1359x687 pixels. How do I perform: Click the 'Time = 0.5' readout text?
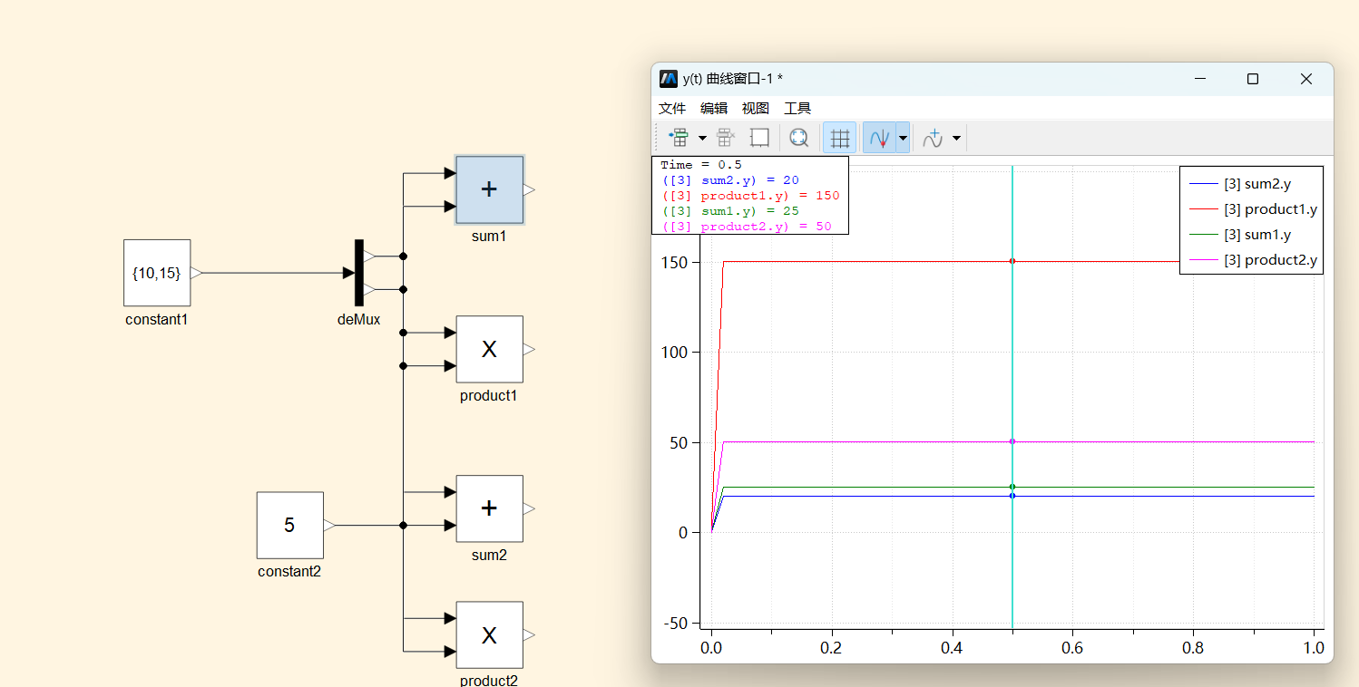701,165
